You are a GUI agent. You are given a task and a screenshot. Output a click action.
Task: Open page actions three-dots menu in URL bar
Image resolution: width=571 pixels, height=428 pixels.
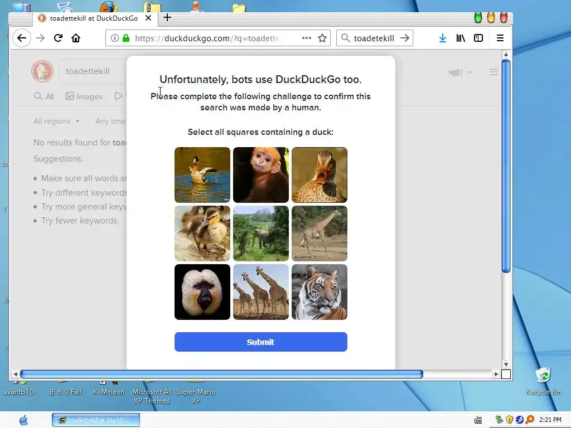[x=307, y=38]
